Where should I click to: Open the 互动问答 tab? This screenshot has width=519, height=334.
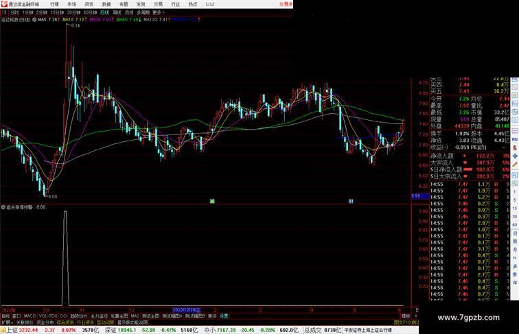(x=106, y=322)
